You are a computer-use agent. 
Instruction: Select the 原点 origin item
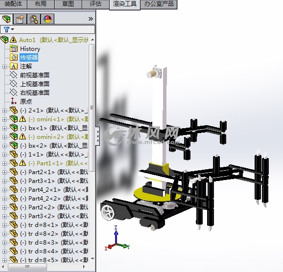pyautogui.click(x=26, y=101)
